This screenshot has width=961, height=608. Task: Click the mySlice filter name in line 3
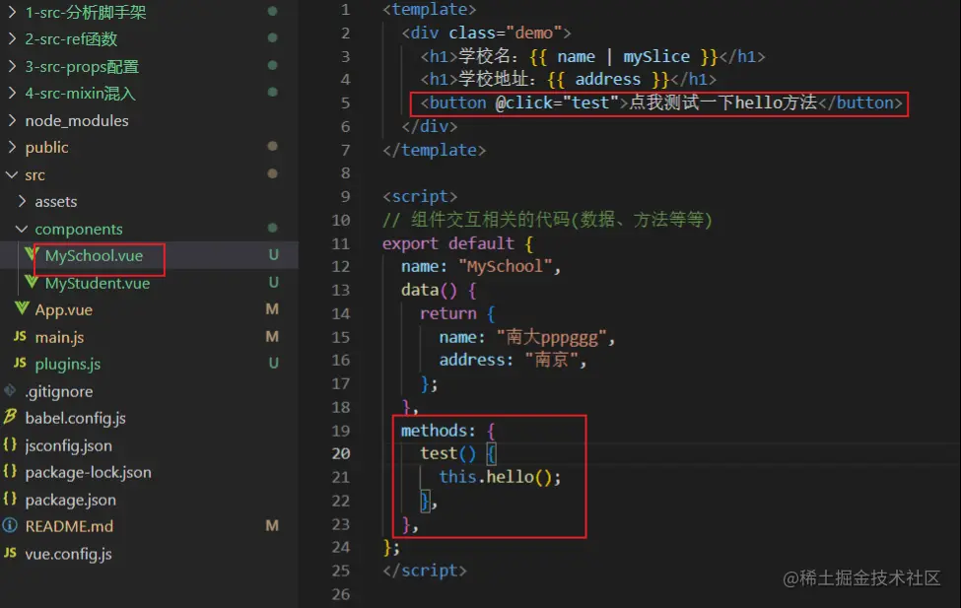(x=656, y=56)
